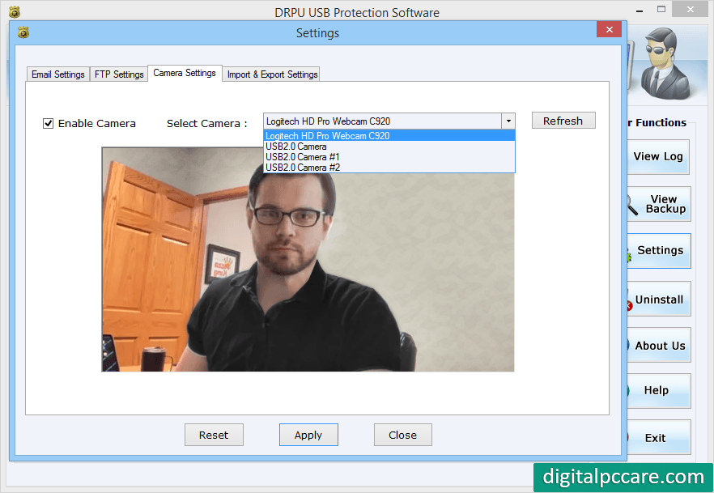Open Help in main window
This screenshot has width=714, height=493.
(x=659, y=390)
